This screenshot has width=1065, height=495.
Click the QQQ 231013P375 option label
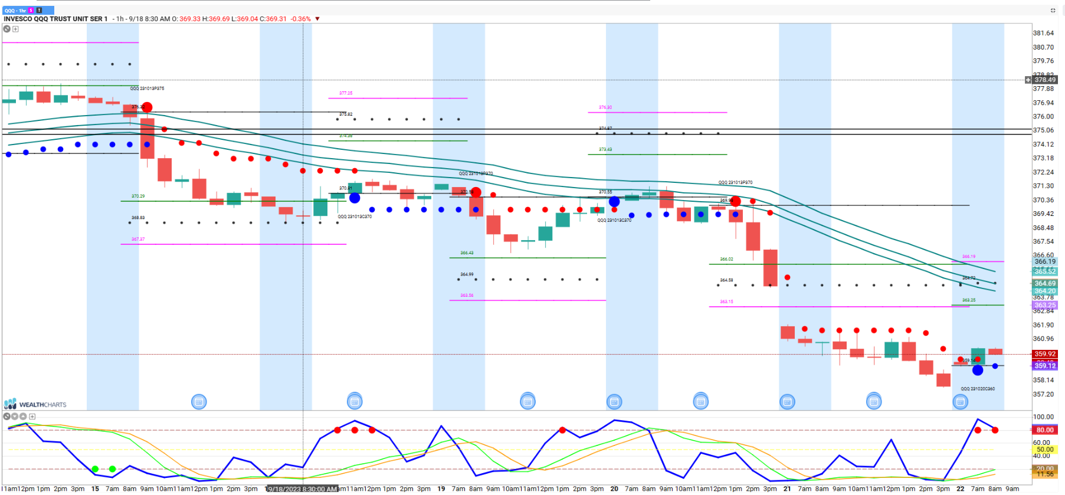pos(147,88)
